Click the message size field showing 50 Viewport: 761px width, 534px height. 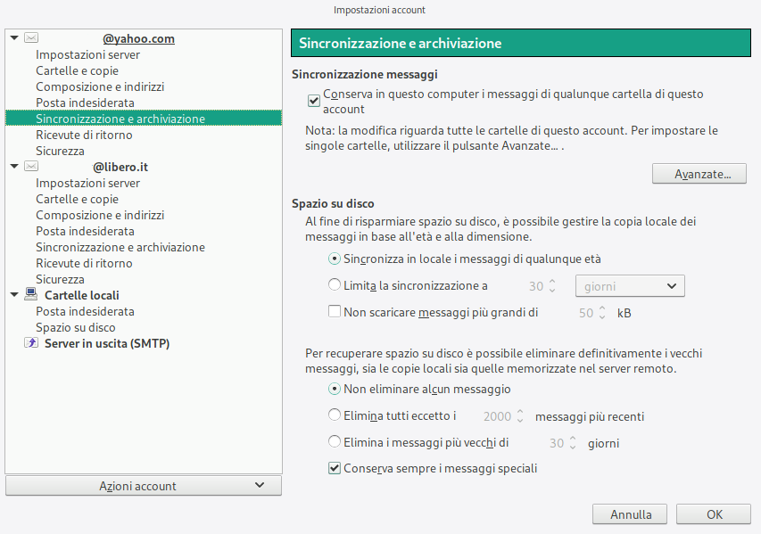tap(585, 313)
